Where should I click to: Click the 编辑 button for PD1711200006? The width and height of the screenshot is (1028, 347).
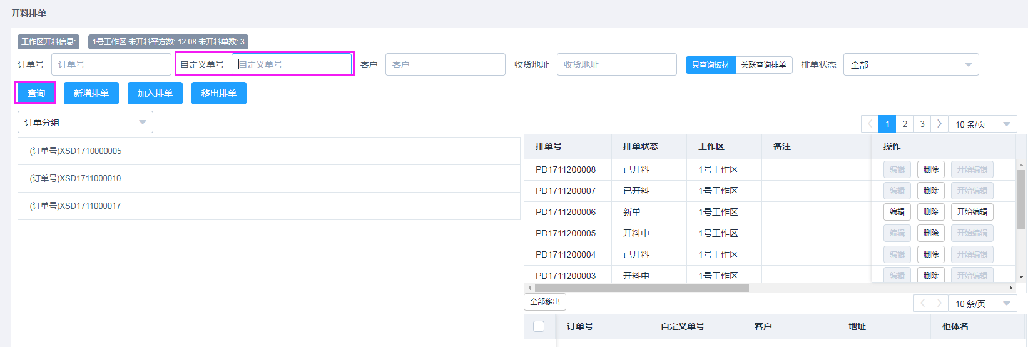coord(897,212)
